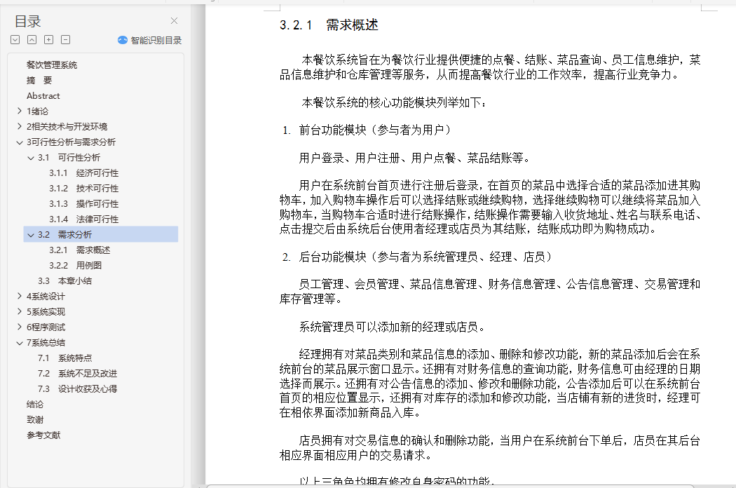Navigate to 7.3 设计收获及心得
This screenshot has height=488, width=736.
(x=77, y=389)
